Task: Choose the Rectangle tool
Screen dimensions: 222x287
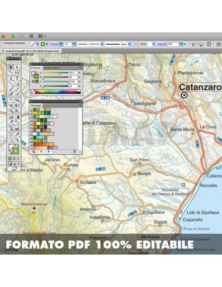Action: click(17, 84)
